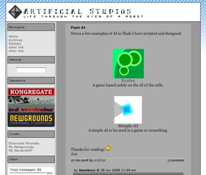Open the Newgrounds sponsor banner

[x=31, y=120]
